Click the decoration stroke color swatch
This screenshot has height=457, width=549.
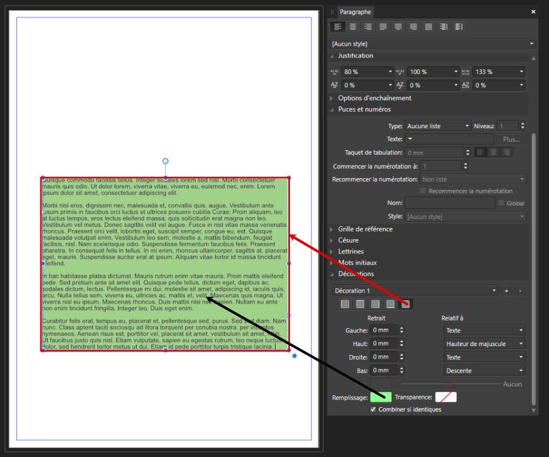(381, 384)
